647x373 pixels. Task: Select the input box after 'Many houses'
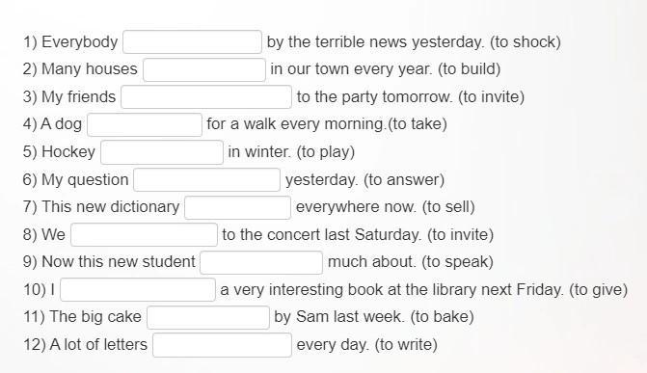(204, 69)
